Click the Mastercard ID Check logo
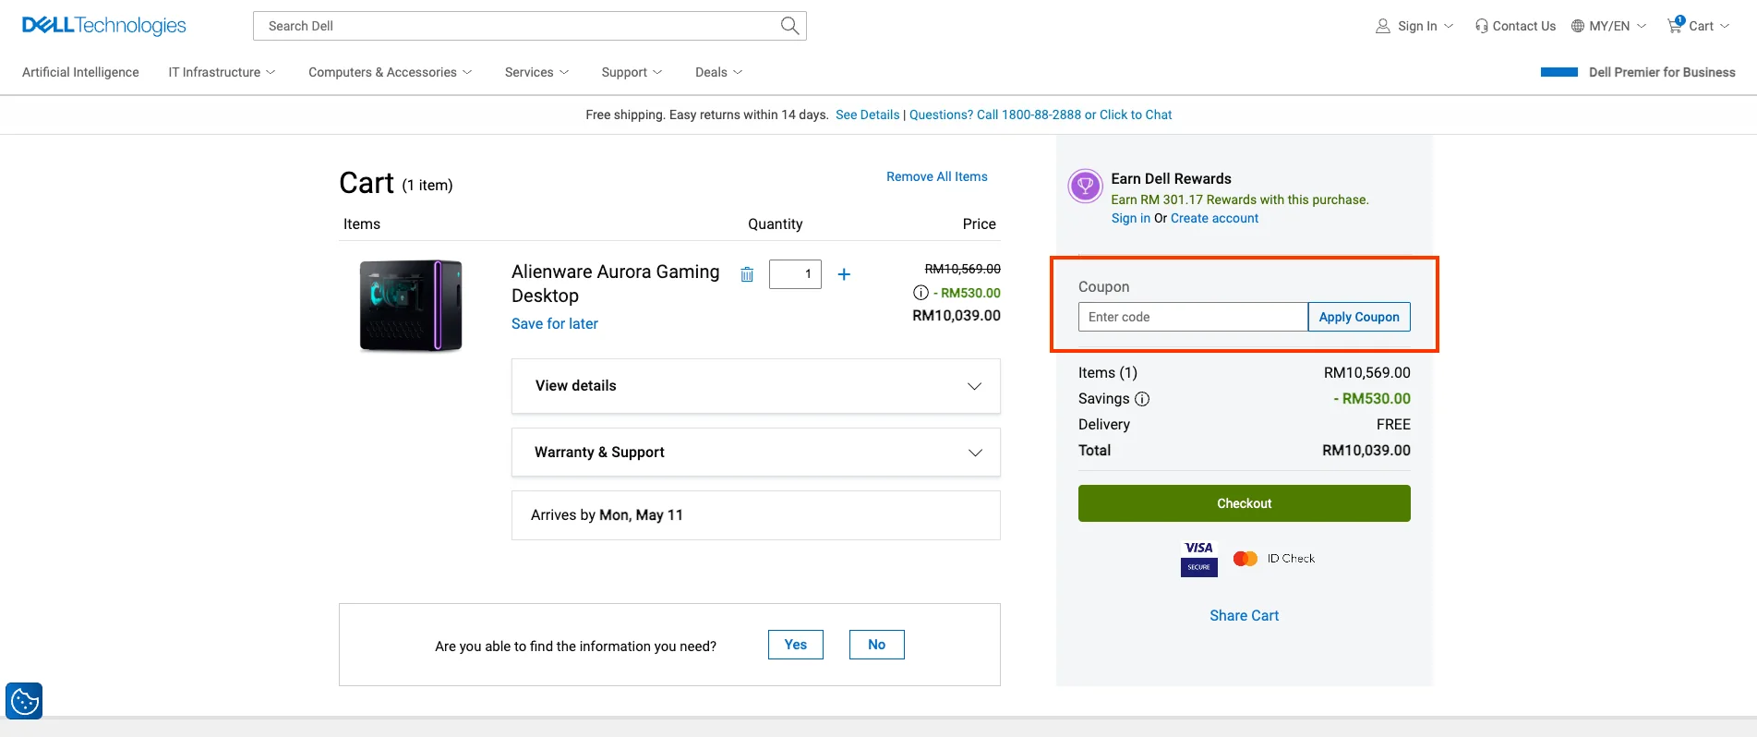1757x737 pixels. 1274,559
